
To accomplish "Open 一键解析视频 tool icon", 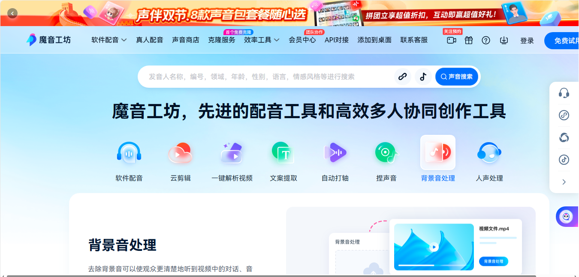I will [x=232, y=152].
